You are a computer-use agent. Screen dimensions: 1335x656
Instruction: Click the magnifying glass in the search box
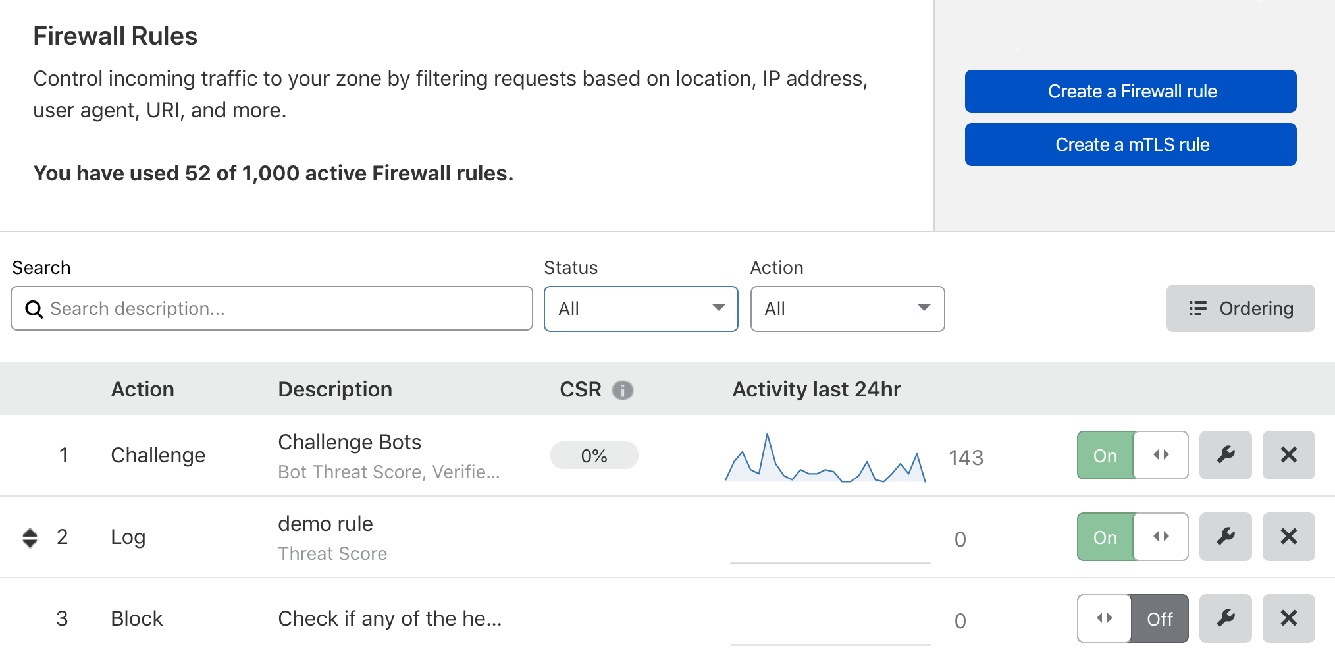pos(34,309)
